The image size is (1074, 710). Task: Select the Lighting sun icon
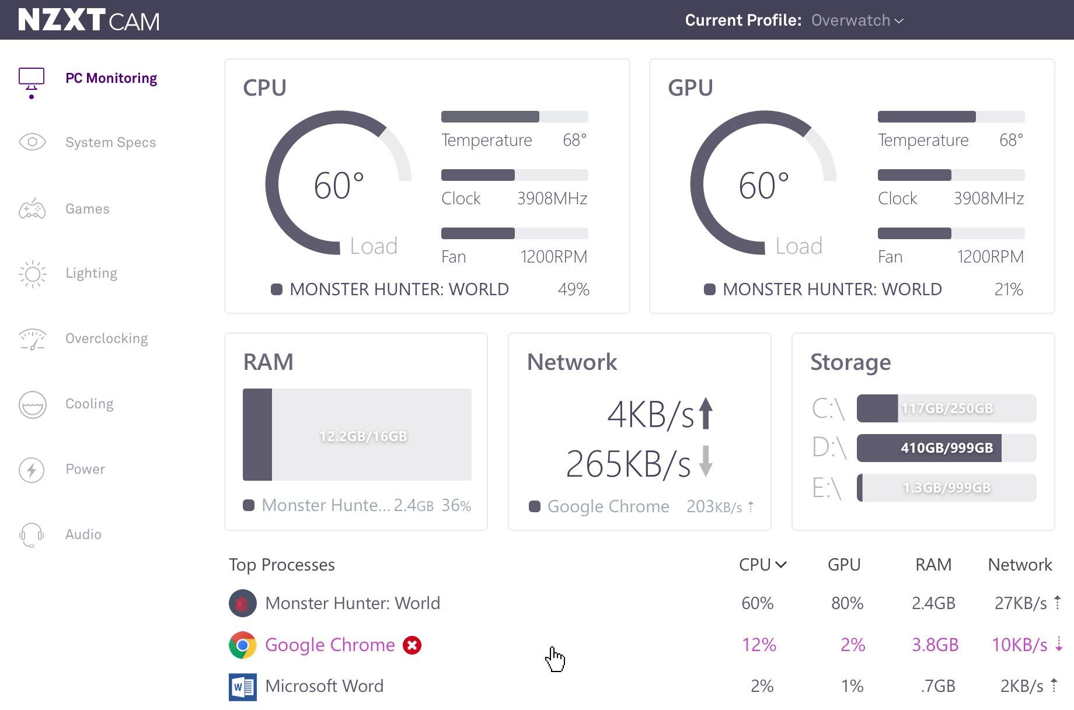pyautogui.click(x=32, y=274)
